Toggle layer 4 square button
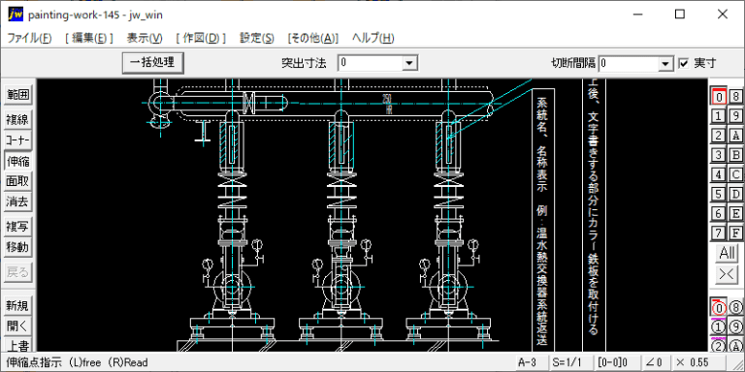 click(719, 174)
